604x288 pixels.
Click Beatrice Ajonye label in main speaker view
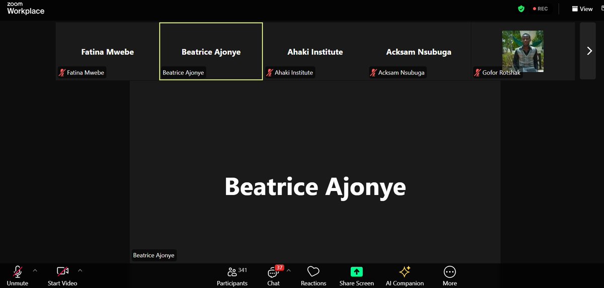154,255
